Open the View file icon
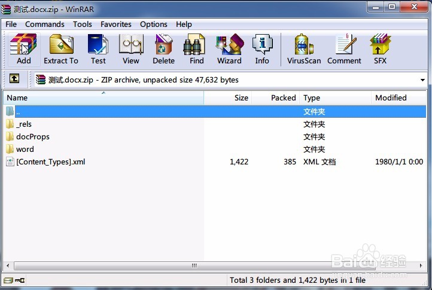The width and height of the screenshot is (432, 290). click(131, 44)
